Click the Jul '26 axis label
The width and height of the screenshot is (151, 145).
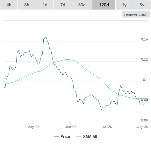[x=107, y=127]
